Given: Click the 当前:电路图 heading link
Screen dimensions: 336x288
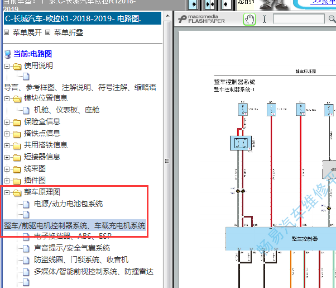Looking at the screenshot, I should 32,54.
